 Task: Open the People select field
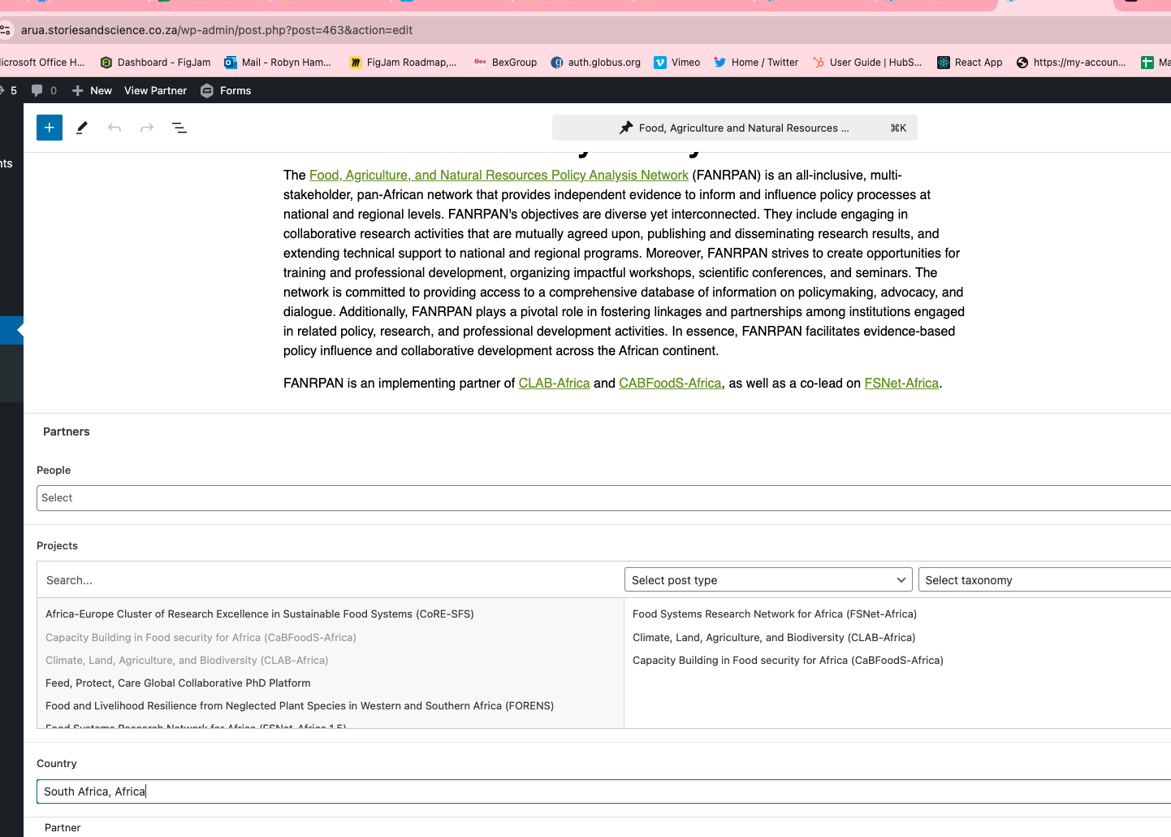point(601,498)
